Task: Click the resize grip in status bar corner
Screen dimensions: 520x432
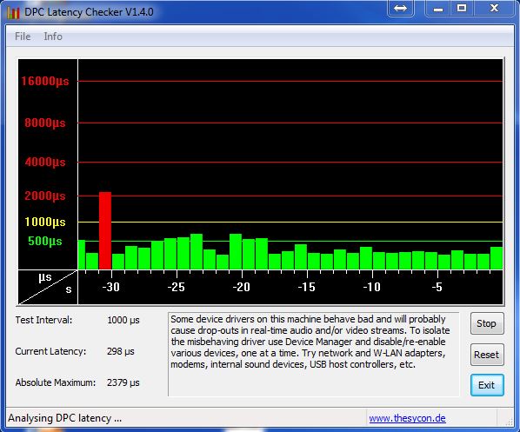Action: point(509,421)
